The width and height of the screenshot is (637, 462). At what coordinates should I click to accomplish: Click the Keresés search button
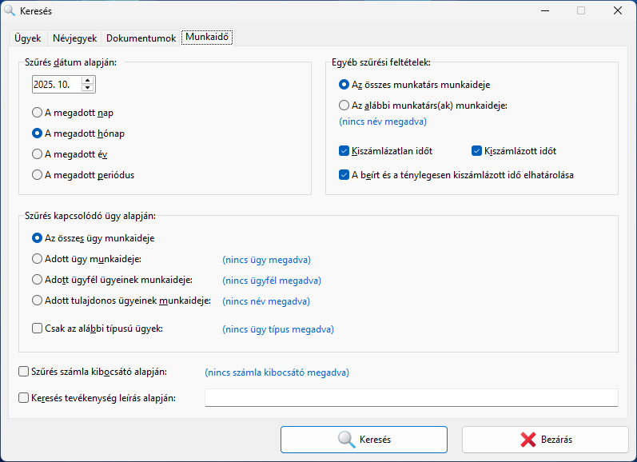[x=364, y=439]
